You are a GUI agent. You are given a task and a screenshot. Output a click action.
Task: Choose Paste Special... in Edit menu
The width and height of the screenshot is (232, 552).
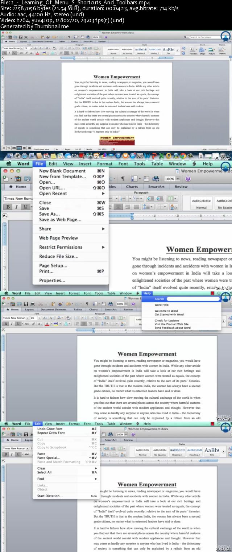(x=67, y=458)
